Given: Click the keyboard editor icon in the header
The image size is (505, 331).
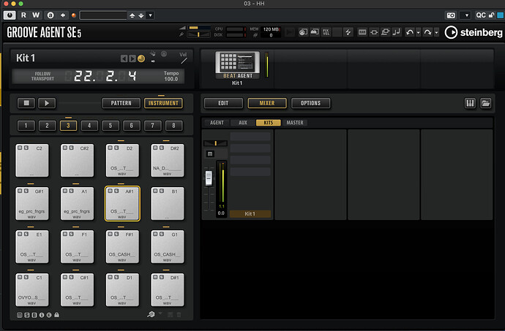Looking at the screenshot, I should 362,32.
